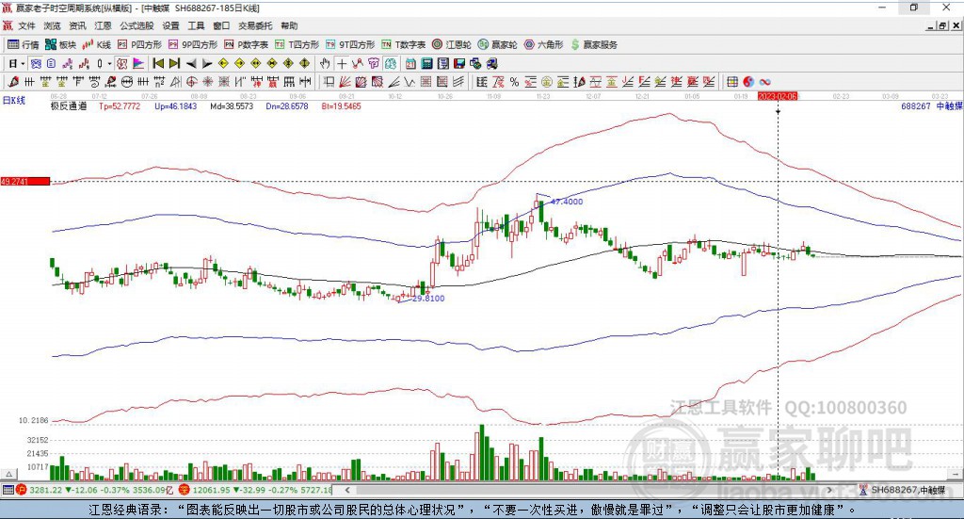Select the hand pan tool

(x=325, y=63)
